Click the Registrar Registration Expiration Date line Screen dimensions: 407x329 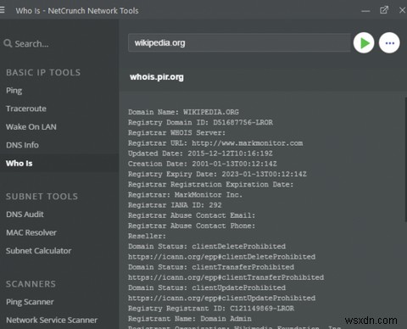211,184
